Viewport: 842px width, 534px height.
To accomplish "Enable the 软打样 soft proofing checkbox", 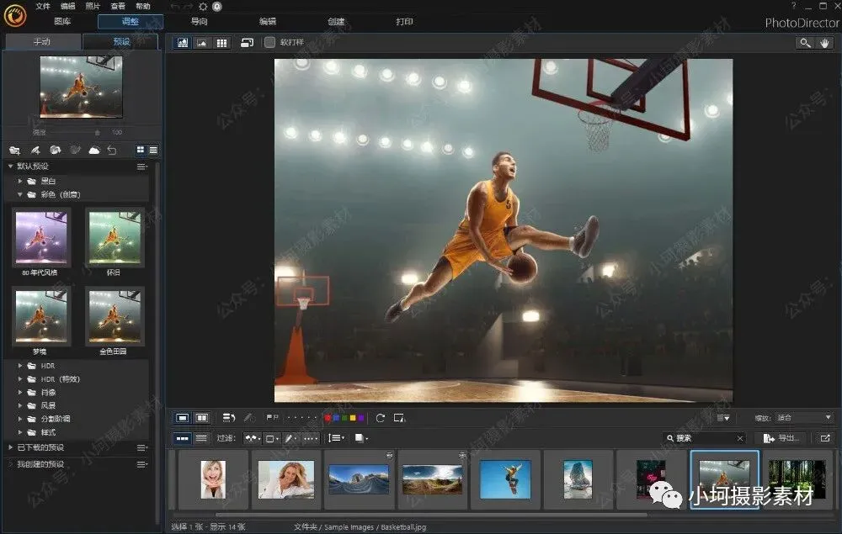I will [269, 42].
